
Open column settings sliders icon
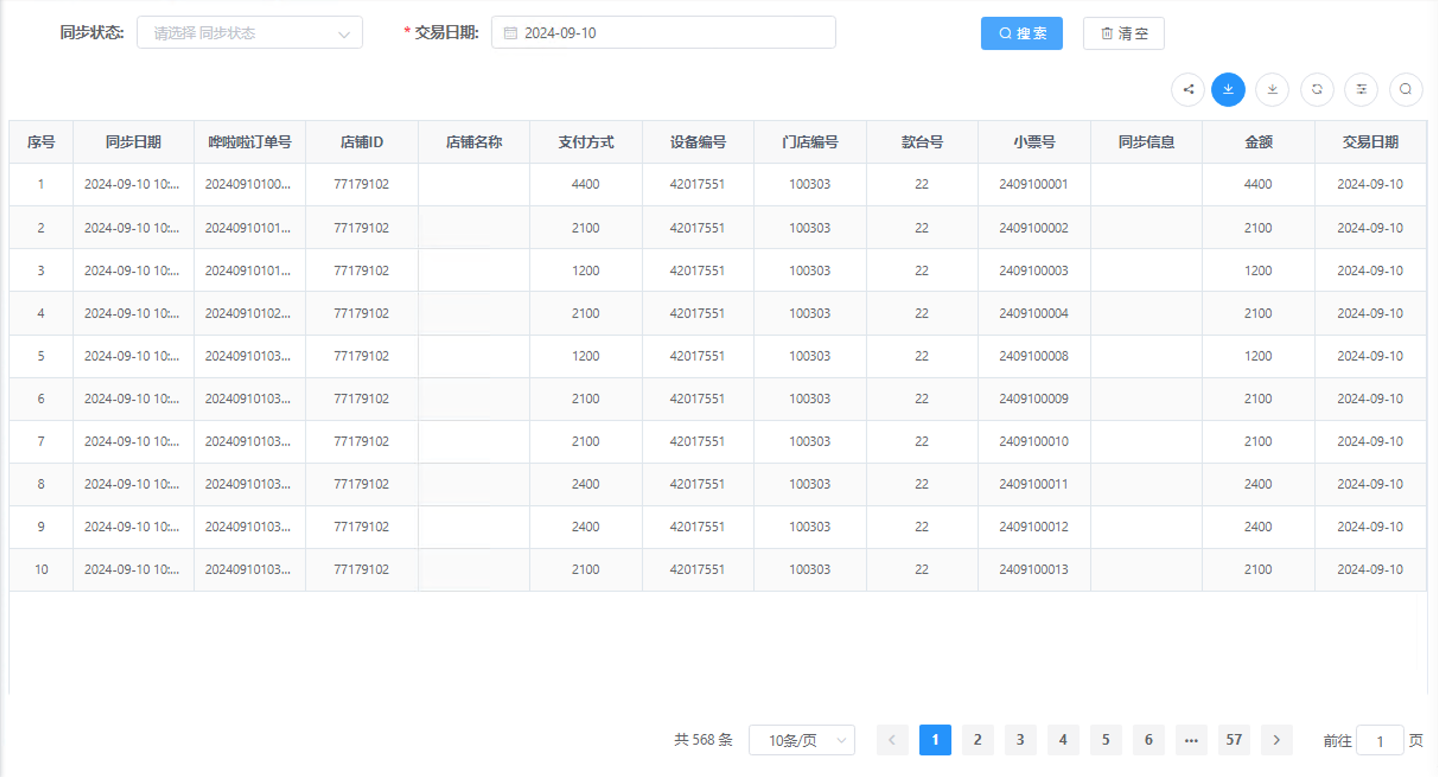click(1361, 90)
